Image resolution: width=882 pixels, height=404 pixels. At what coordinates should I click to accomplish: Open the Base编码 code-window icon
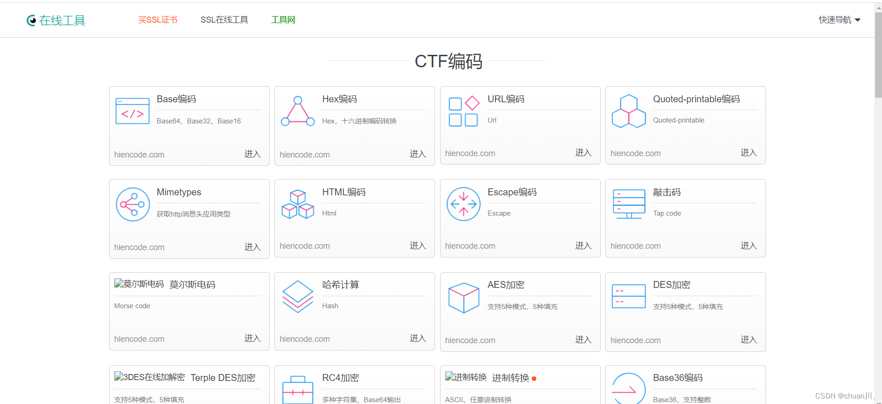(133, 111)
